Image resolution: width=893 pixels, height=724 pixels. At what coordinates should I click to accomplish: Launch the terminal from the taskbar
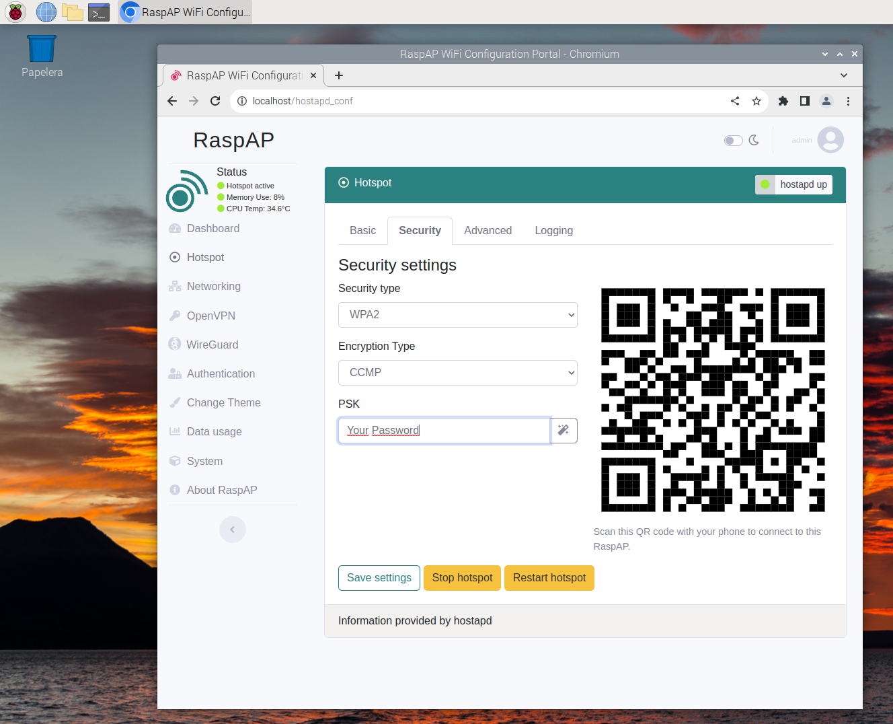[99, 12]
